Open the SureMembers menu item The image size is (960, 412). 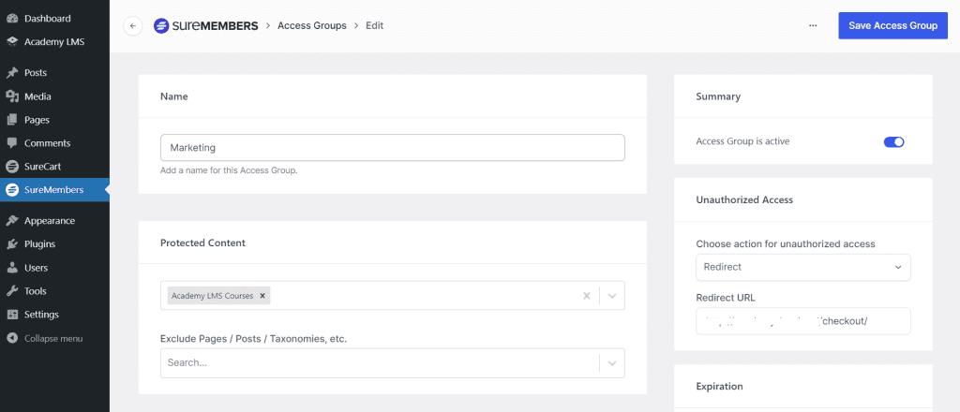(x=54, y=189)
